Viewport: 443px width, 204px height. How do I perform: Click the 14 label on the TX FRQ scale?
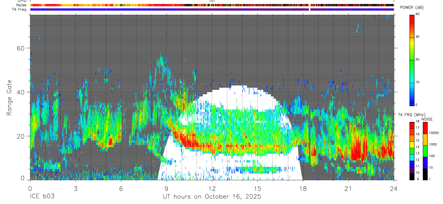[417, 147]
